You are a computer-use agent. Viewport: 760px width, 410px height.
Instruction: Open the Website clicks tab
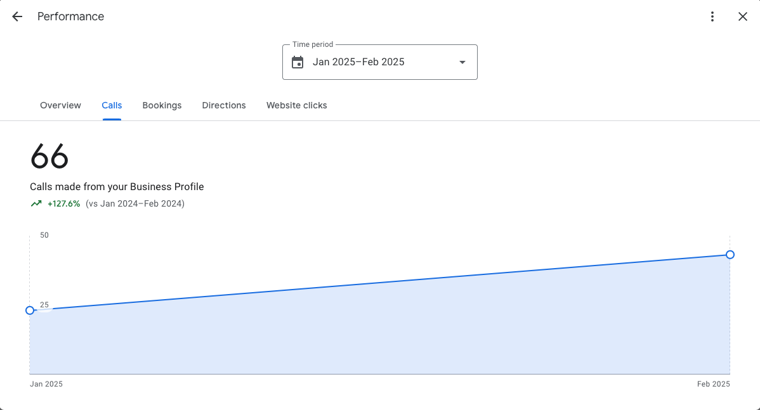(x=297, y=106)
